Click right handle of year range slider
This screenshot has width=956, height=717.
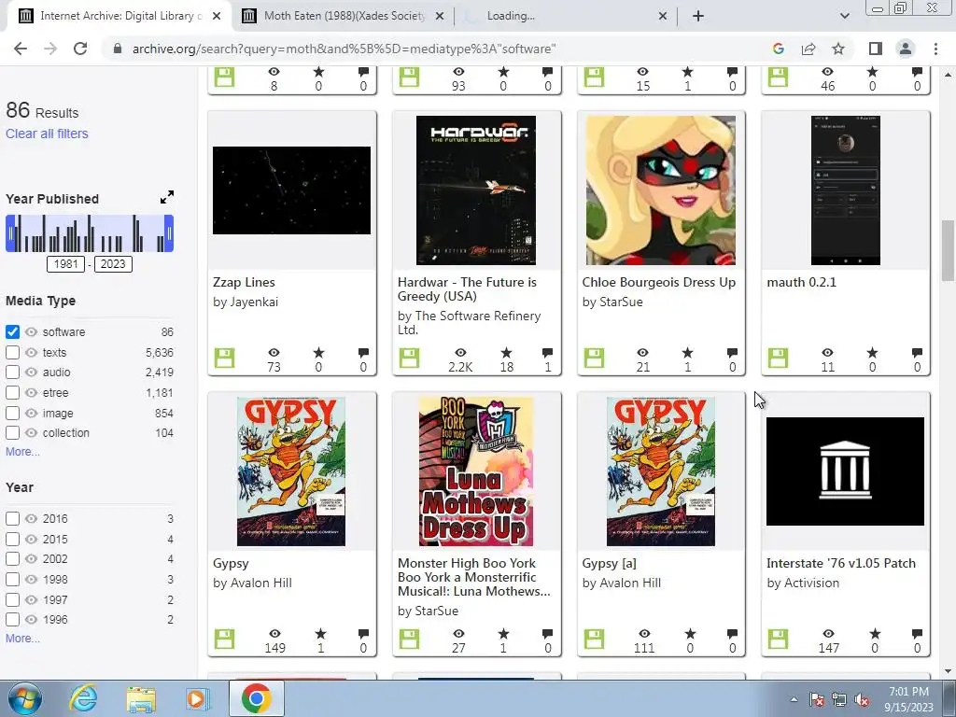tap(170, 233)
